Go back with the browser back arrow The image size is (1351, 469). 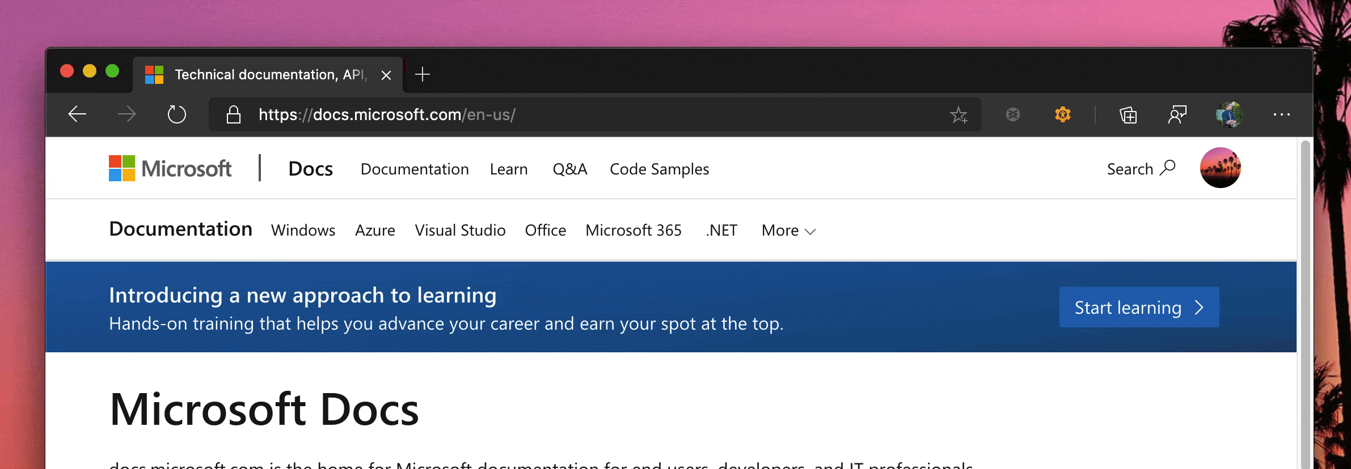click(x=77, y=114)
